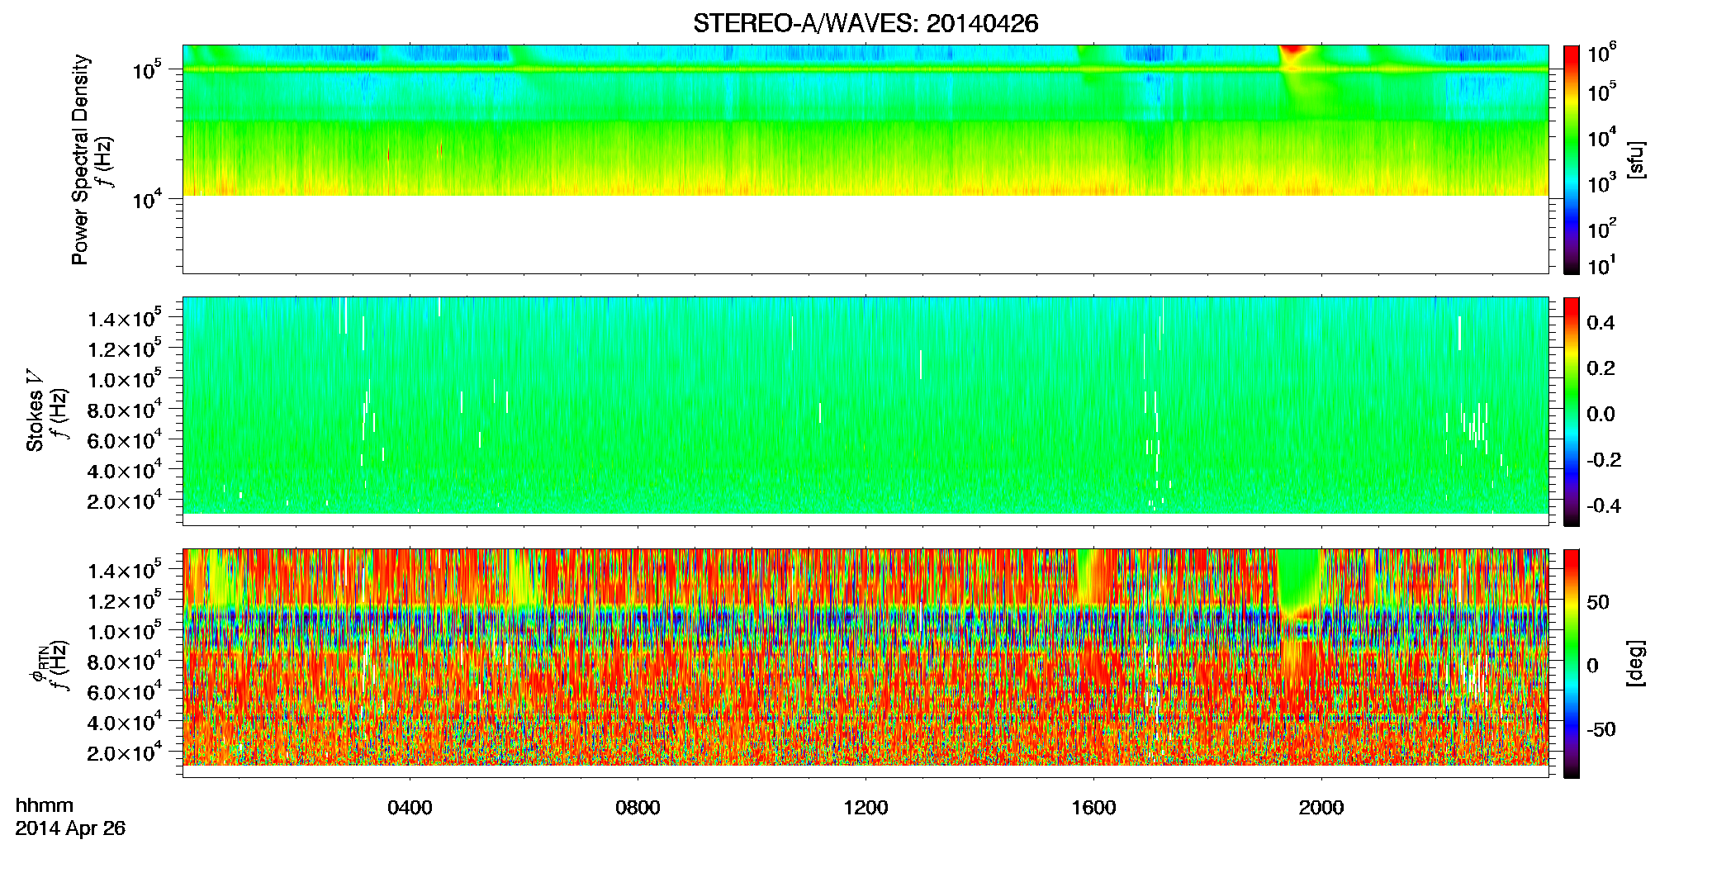The image size is (1731, 892).
Task: Click the Stokes V colorbar
Action: click(x=1572, y=411)
